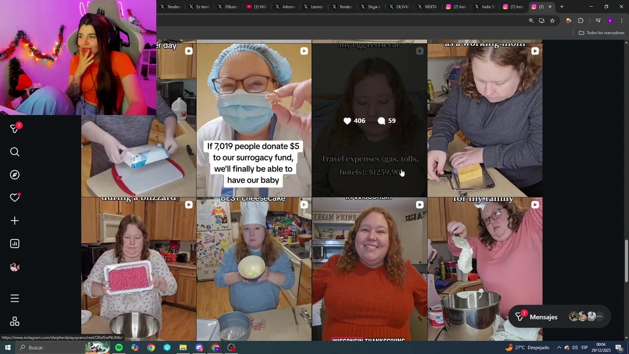
Task: Open notifications heart icon in sidebar
Action: [15, 198]
